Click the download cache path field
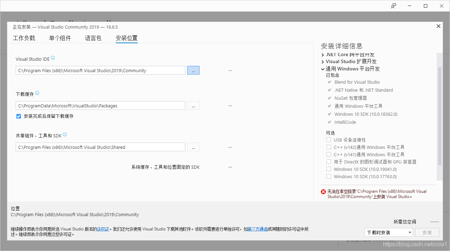 pos(100,105)
